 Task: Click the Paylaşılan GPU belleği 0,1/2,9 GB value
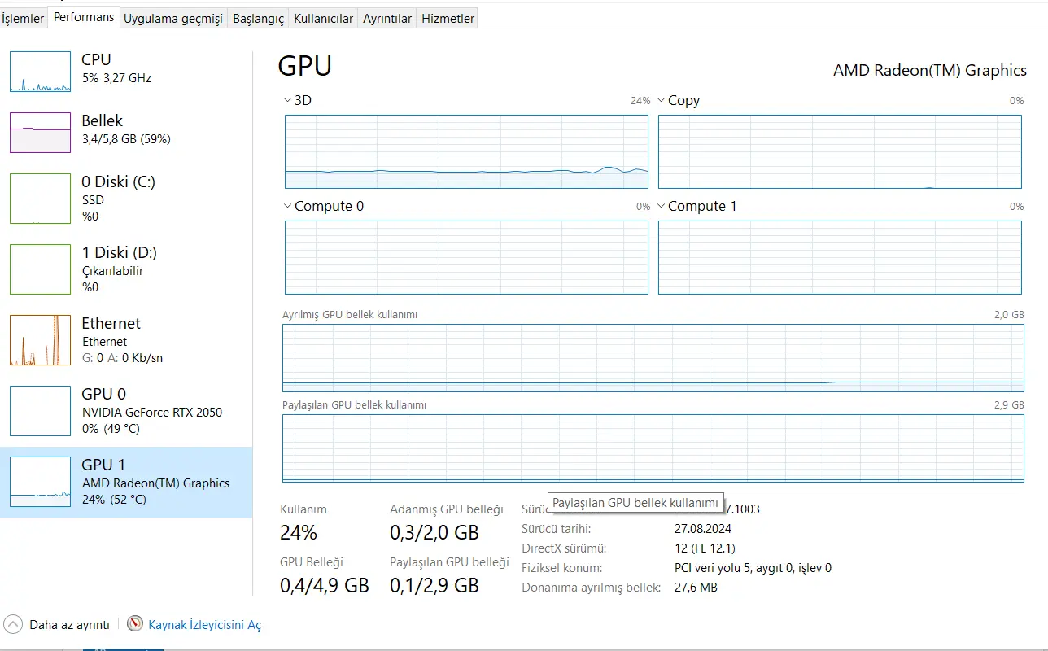[434, 585]
